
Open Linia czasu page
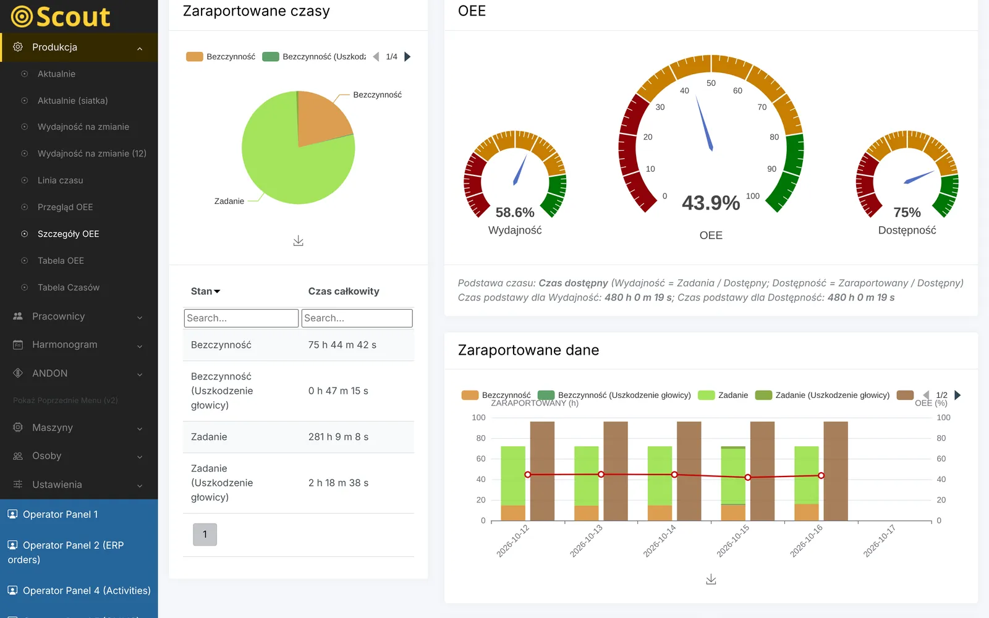(x=60, y=180)
